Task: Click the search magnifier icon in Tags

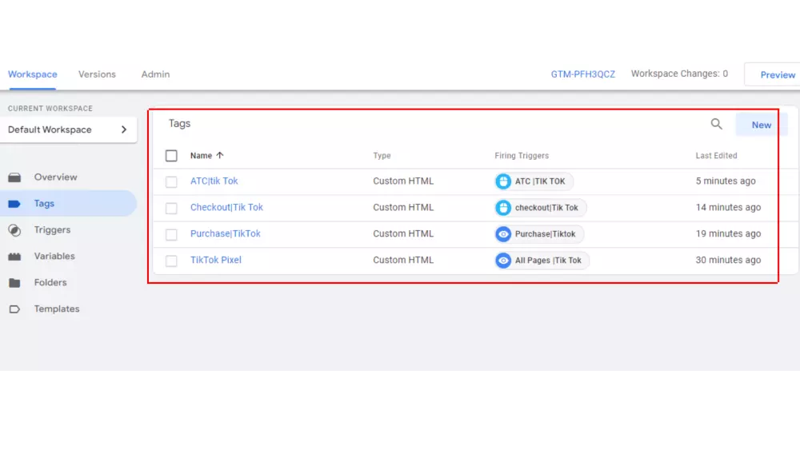Action: (716, 124)
